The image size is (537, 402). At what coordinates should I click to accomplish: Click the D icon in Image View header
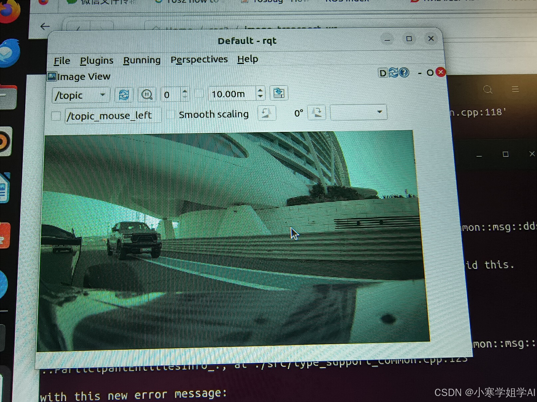[383, 73]
